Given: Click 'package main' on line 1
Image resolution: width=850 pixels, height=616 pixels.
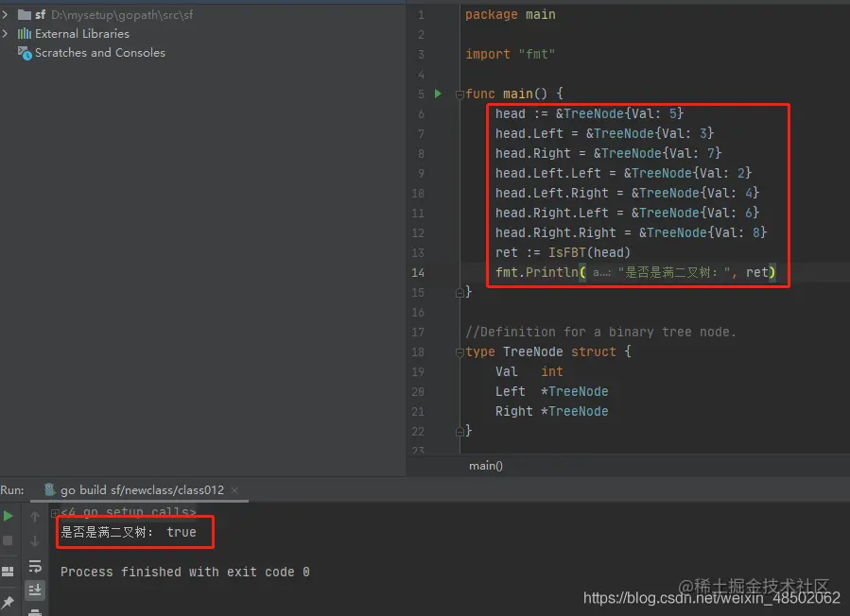Looking at the screenshot, I should click(x=511, y=14).
